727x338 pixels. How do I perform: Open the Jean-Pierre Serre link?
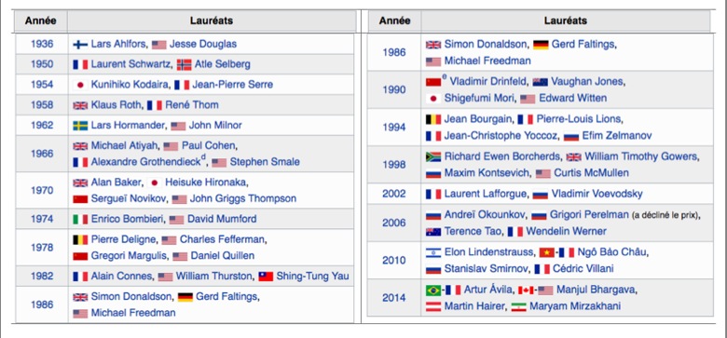click(x=232, y=85)
